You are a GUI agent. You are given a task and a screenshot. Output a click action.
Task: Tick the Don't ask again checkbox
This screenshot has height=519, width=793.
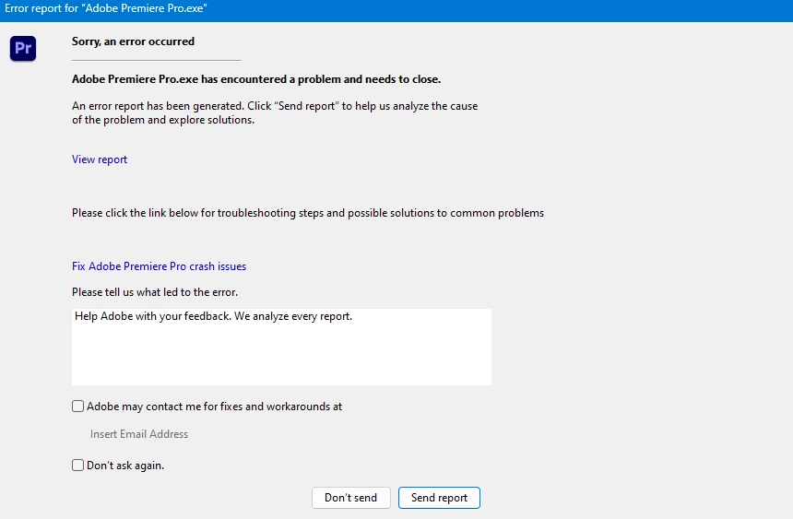click(x=77, y=466)
